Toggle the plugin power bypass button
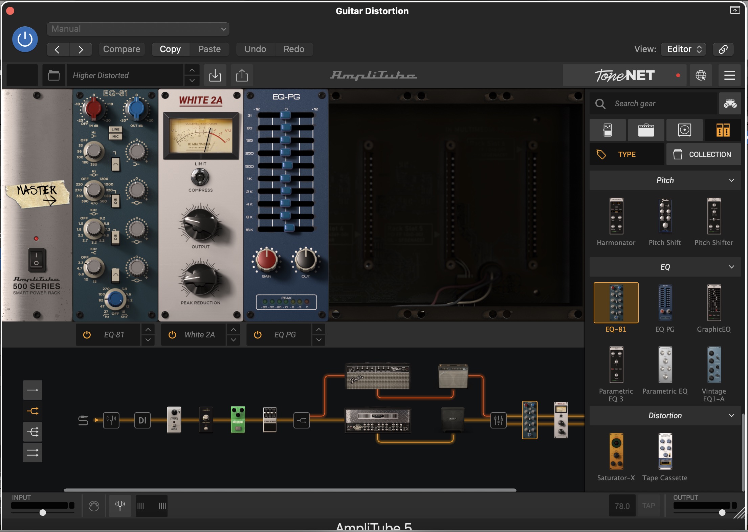This screenshot has height=532, width=748. tap(25, 39)
